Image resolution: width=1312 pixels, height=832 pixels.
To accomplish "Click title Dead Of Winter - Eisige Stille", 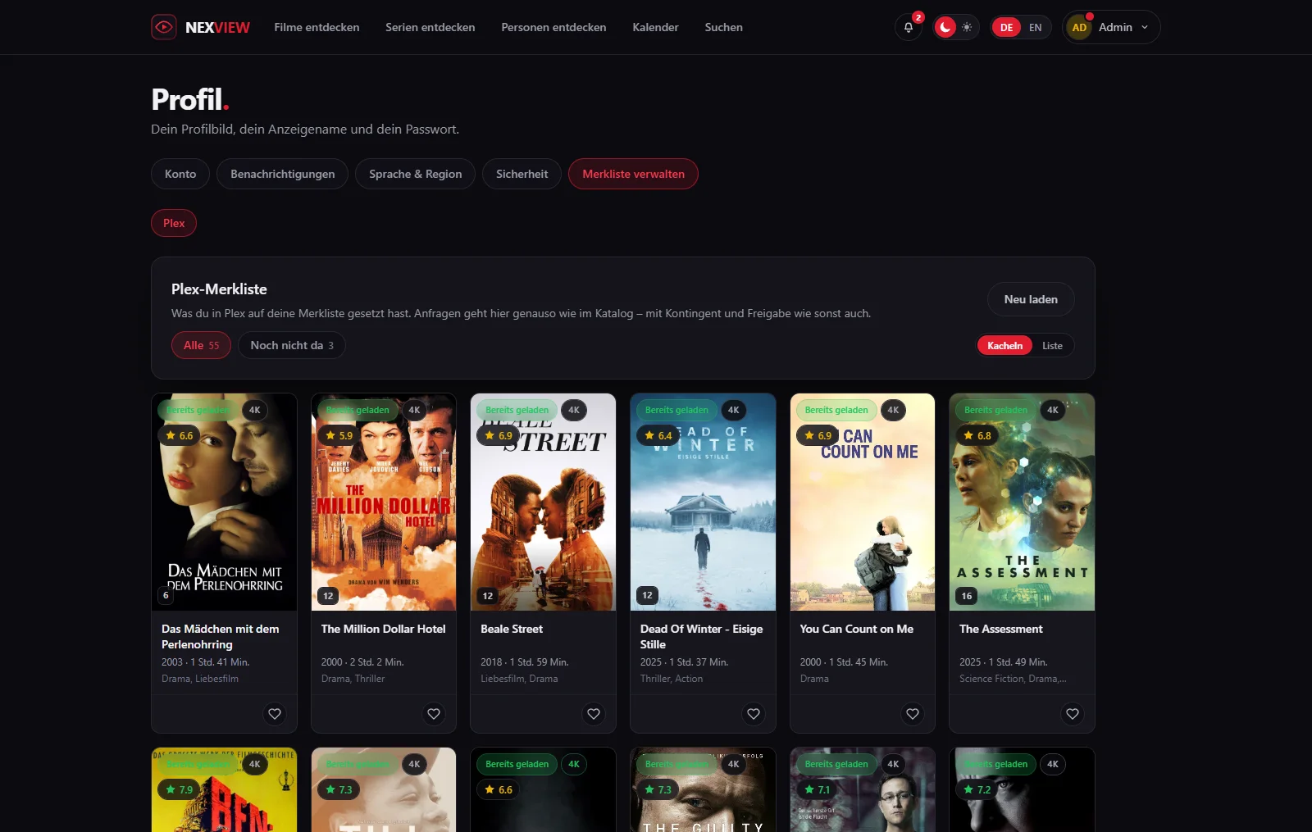I will coord(701,637).
